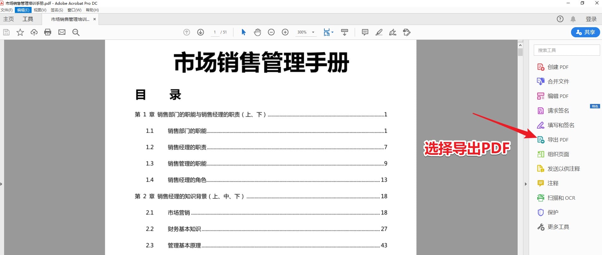Click the cloud upload icon
The width and height of the screenshot is (602, 255).
point(34,32)
